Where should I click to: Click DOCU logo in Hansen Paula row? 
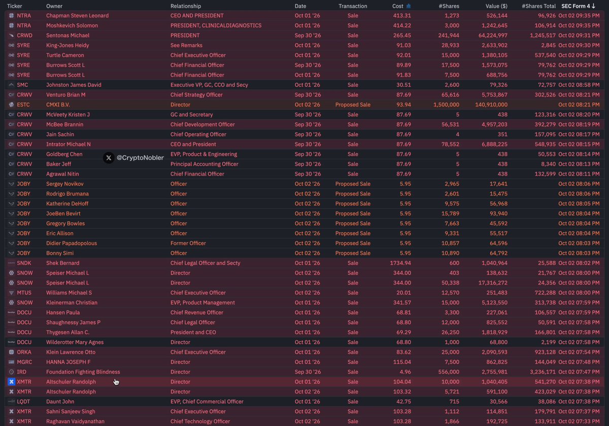pos(11,312)
